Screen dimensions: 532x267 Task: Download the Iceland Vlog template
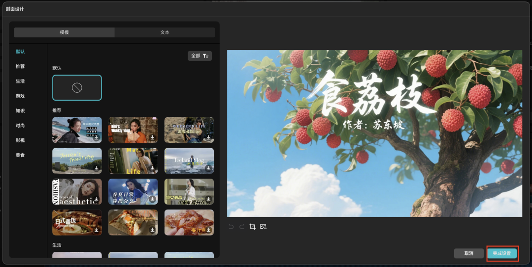[209, 168]
